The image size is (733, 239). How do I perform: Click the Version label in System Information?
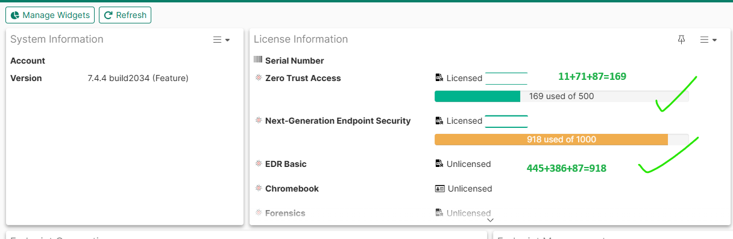pyautogui.click(x=26, y=78)
